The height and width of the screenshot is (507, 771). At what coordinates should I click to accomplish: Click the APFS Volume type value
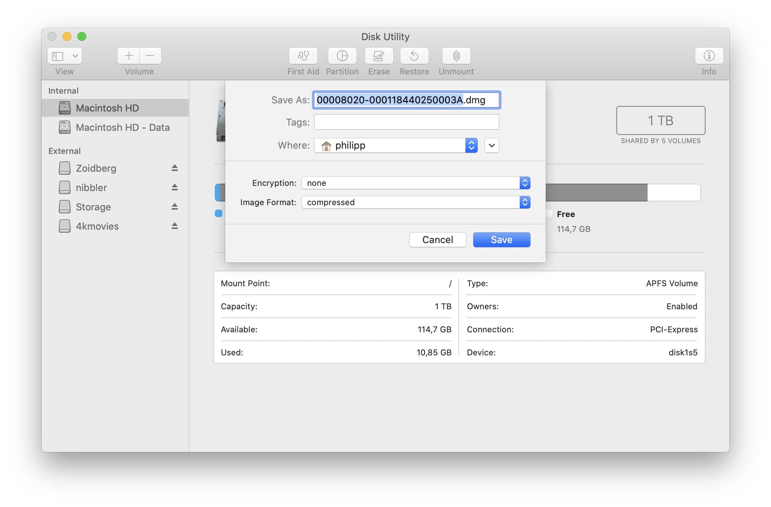[x=672, y=283]
